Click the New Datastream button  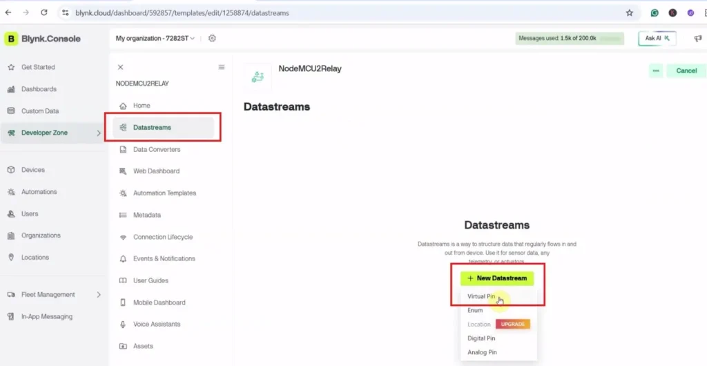497,278
